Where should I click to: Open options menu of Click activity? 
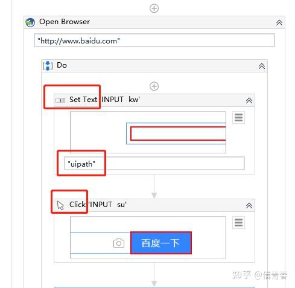click(238, 222)
